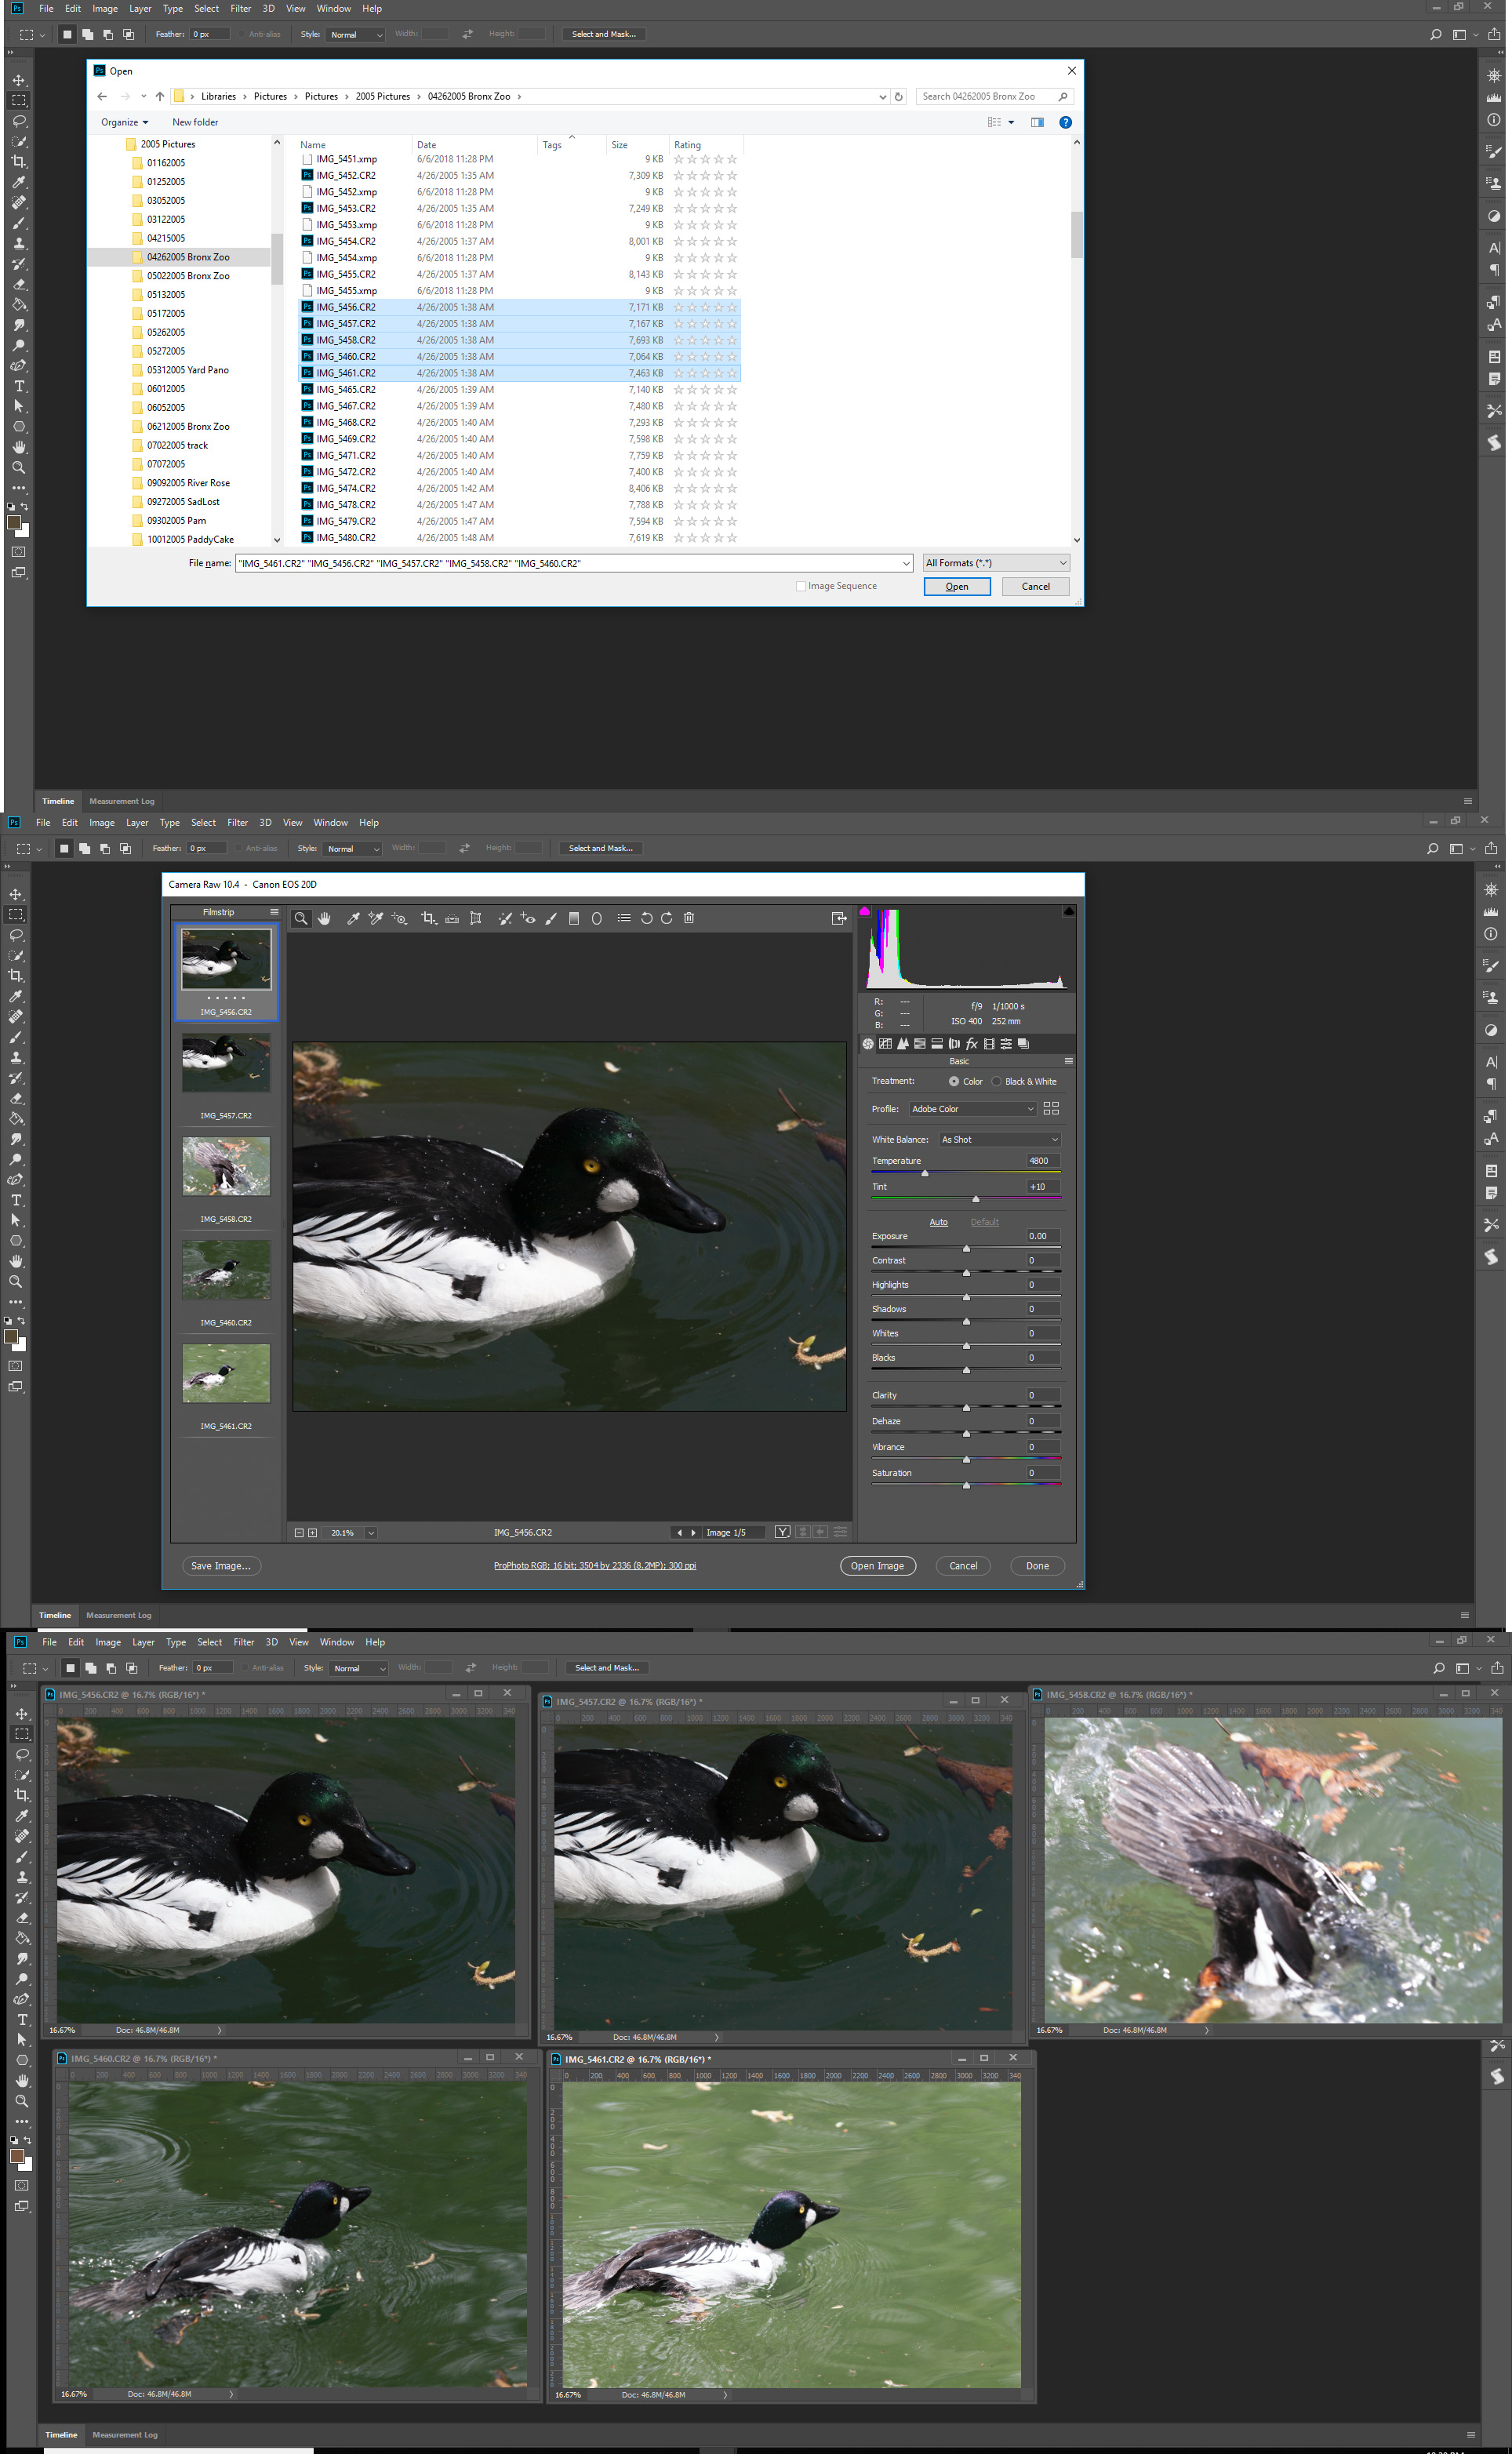This screenshot has height=2454, width=1512.
Task: Select the Spot Removal tool
Action: 505,918
